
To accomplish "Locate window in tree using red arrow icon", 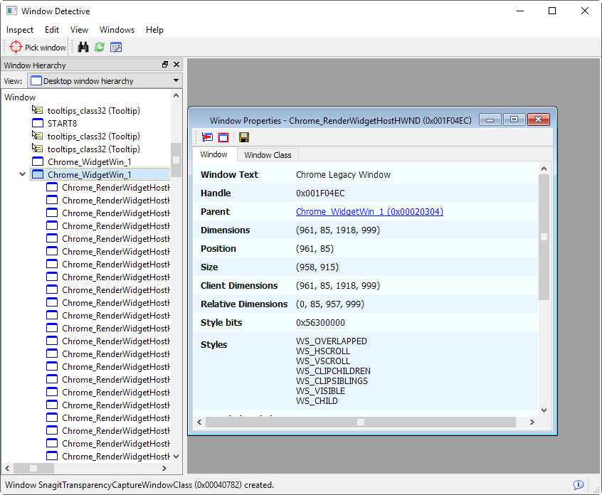I will [207, 137].
